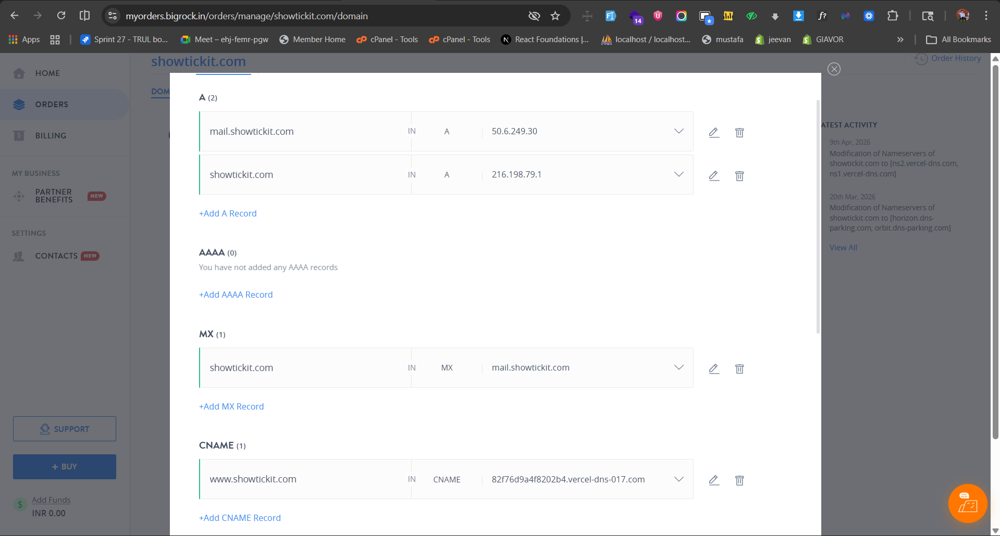Reload the current page

click(61, 16)
